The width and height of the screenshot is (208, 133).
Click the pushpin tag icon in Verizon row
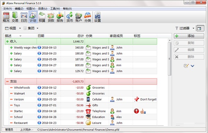[137, 99]
